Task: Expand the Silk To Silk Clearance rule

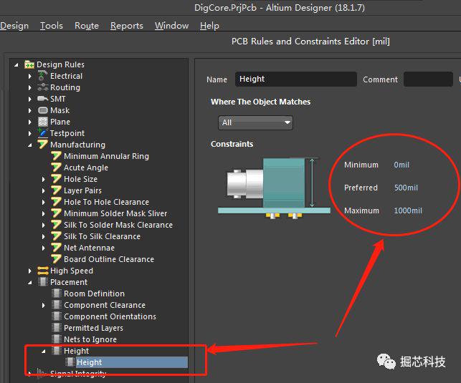Action: (44, 236)
